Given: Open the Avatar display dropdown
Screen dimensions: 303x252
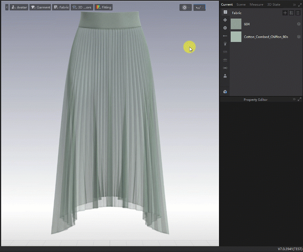Looking at the screenshot, I should coord(19,7).
